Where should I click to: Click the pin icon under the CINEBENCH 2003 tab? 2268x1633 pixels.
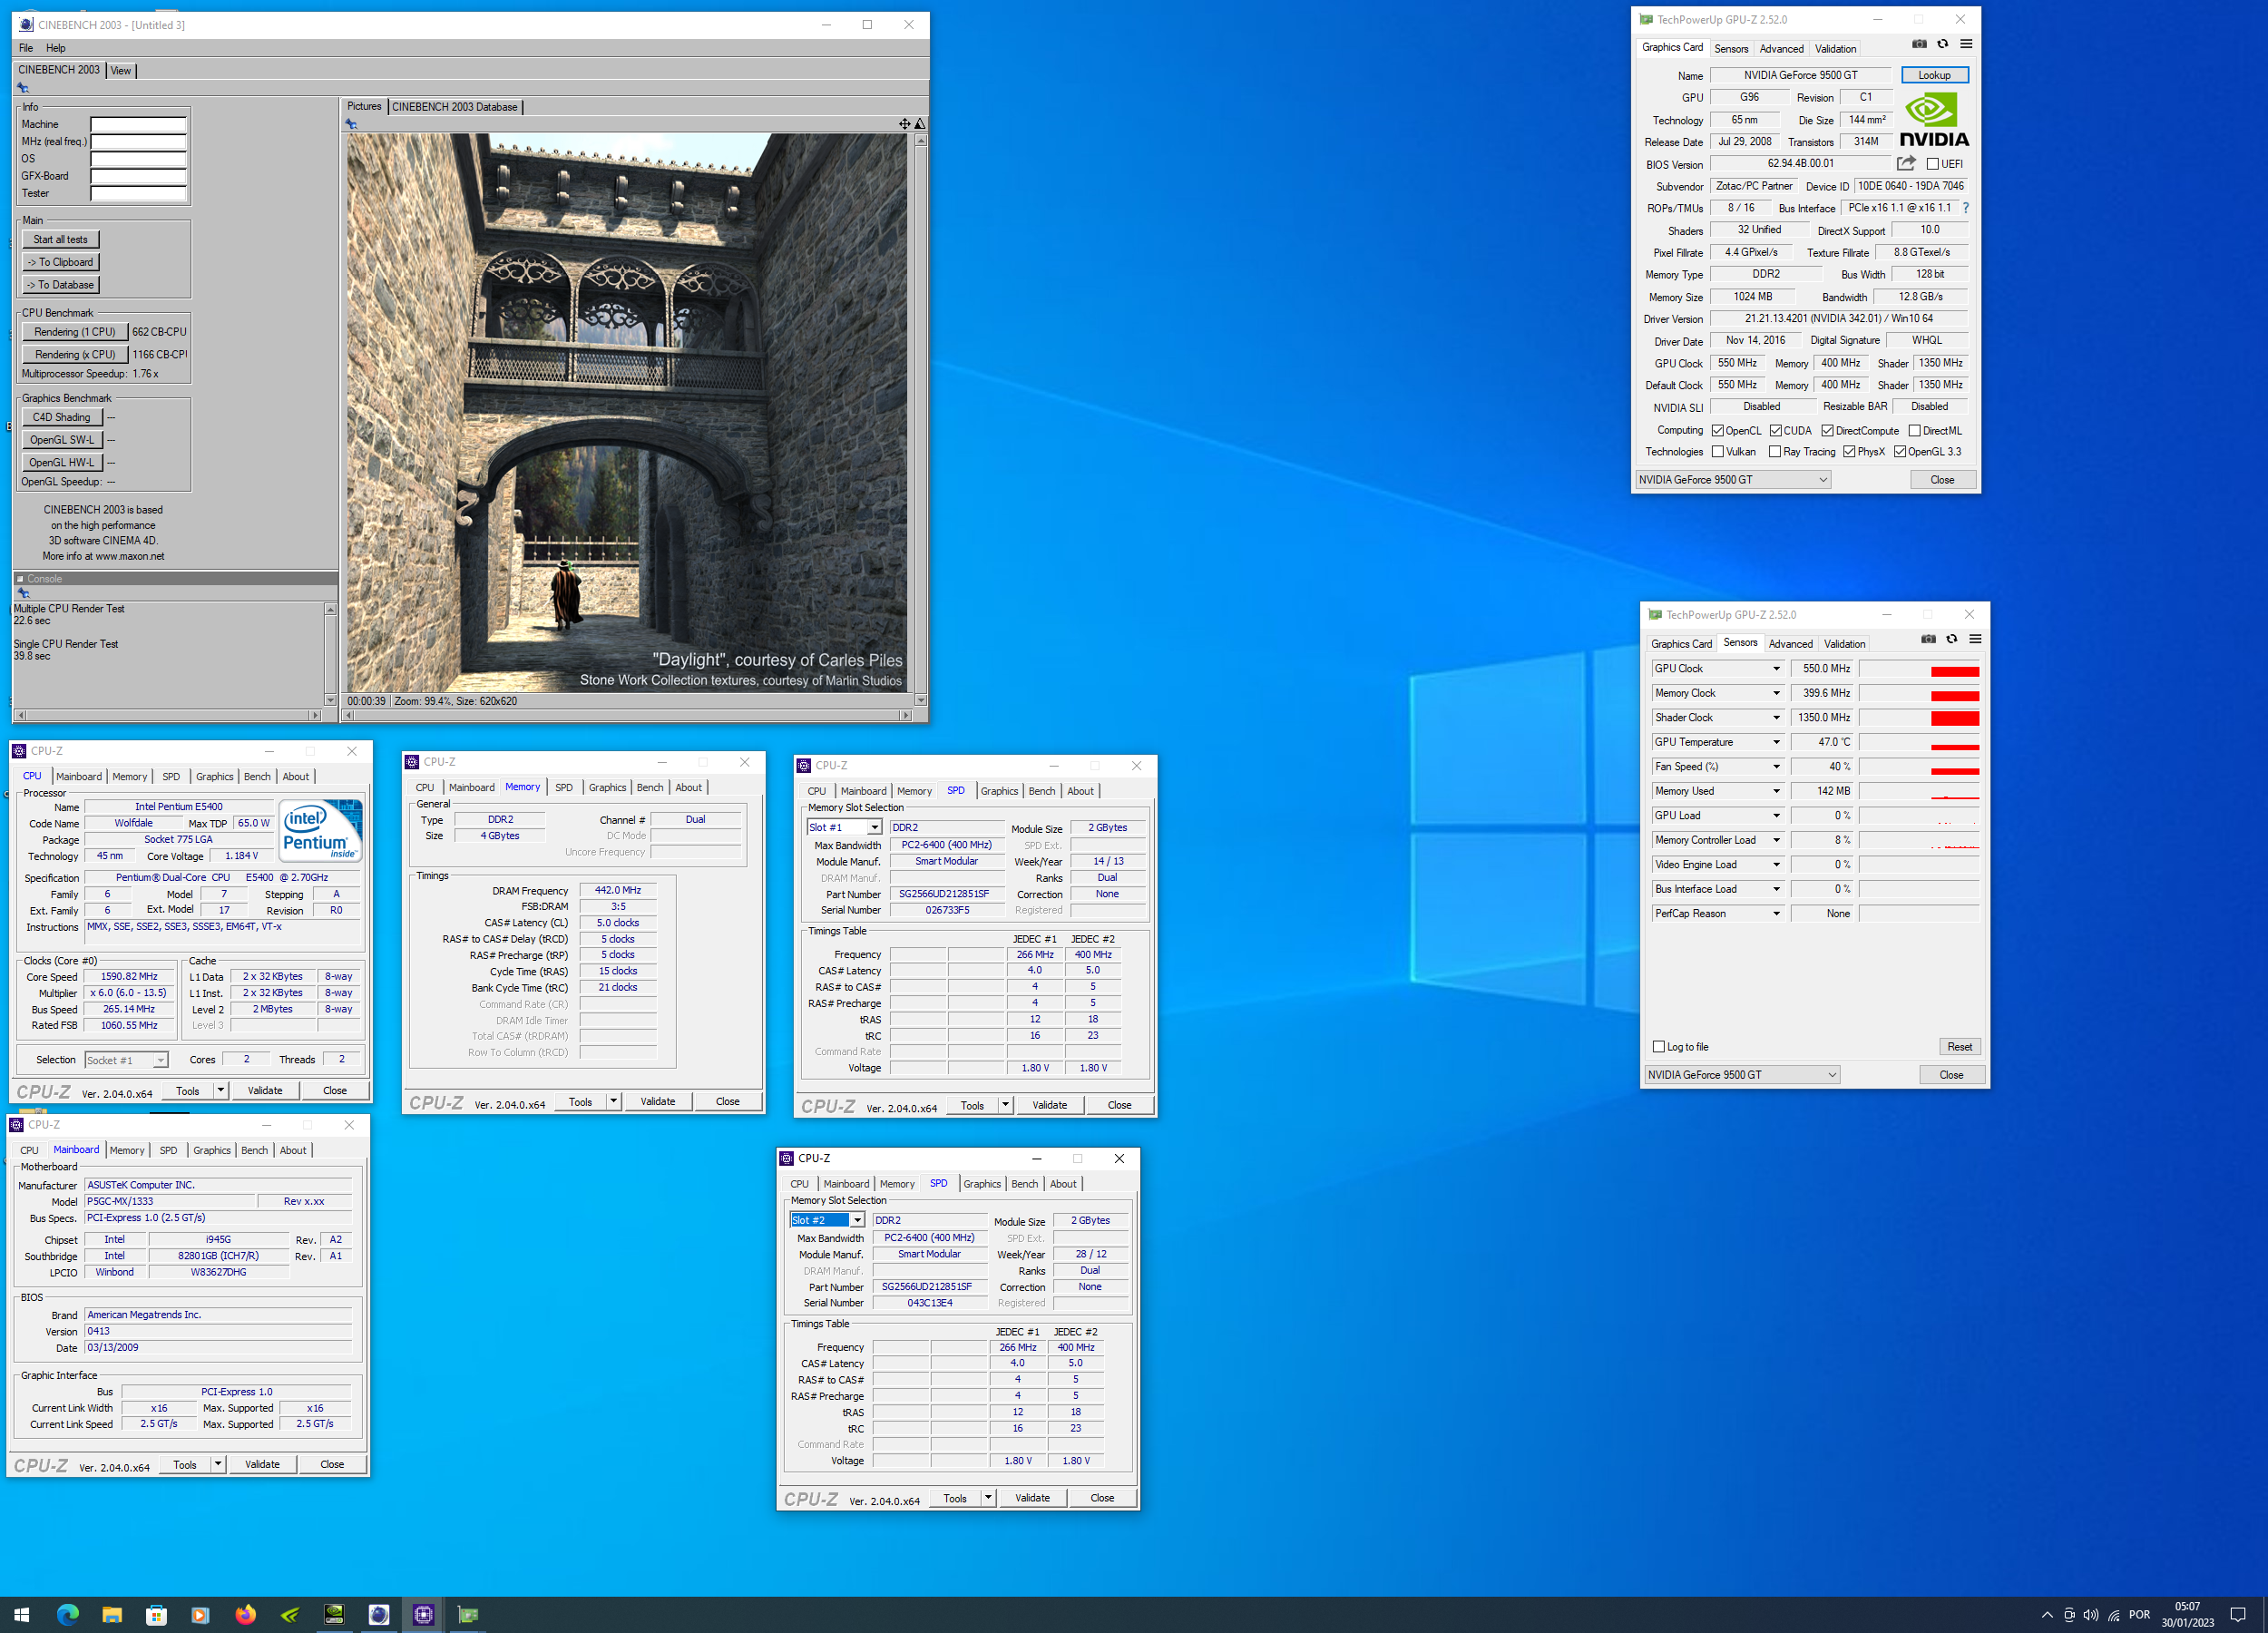pos(23,88)
